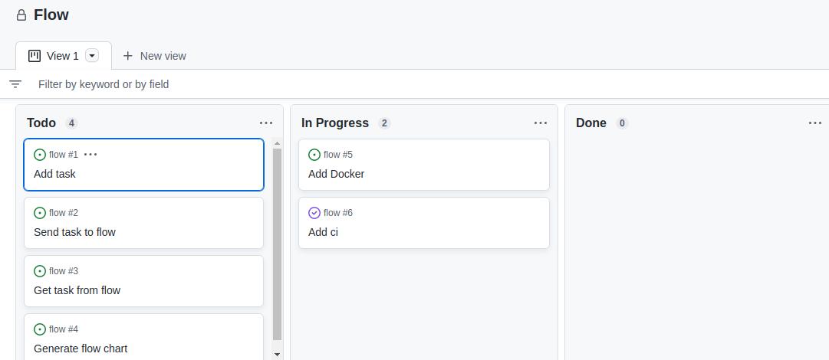Click the board icon in View 1 tab
Image resolution: width=829 pixels, height=360 pixels.
pos(35,56)
